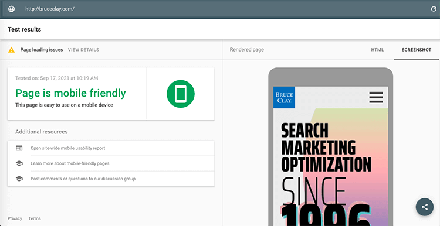This screenshot has width=440, height=226.
Task: Click the globe icon beside the URL
Action: point(12,9)
